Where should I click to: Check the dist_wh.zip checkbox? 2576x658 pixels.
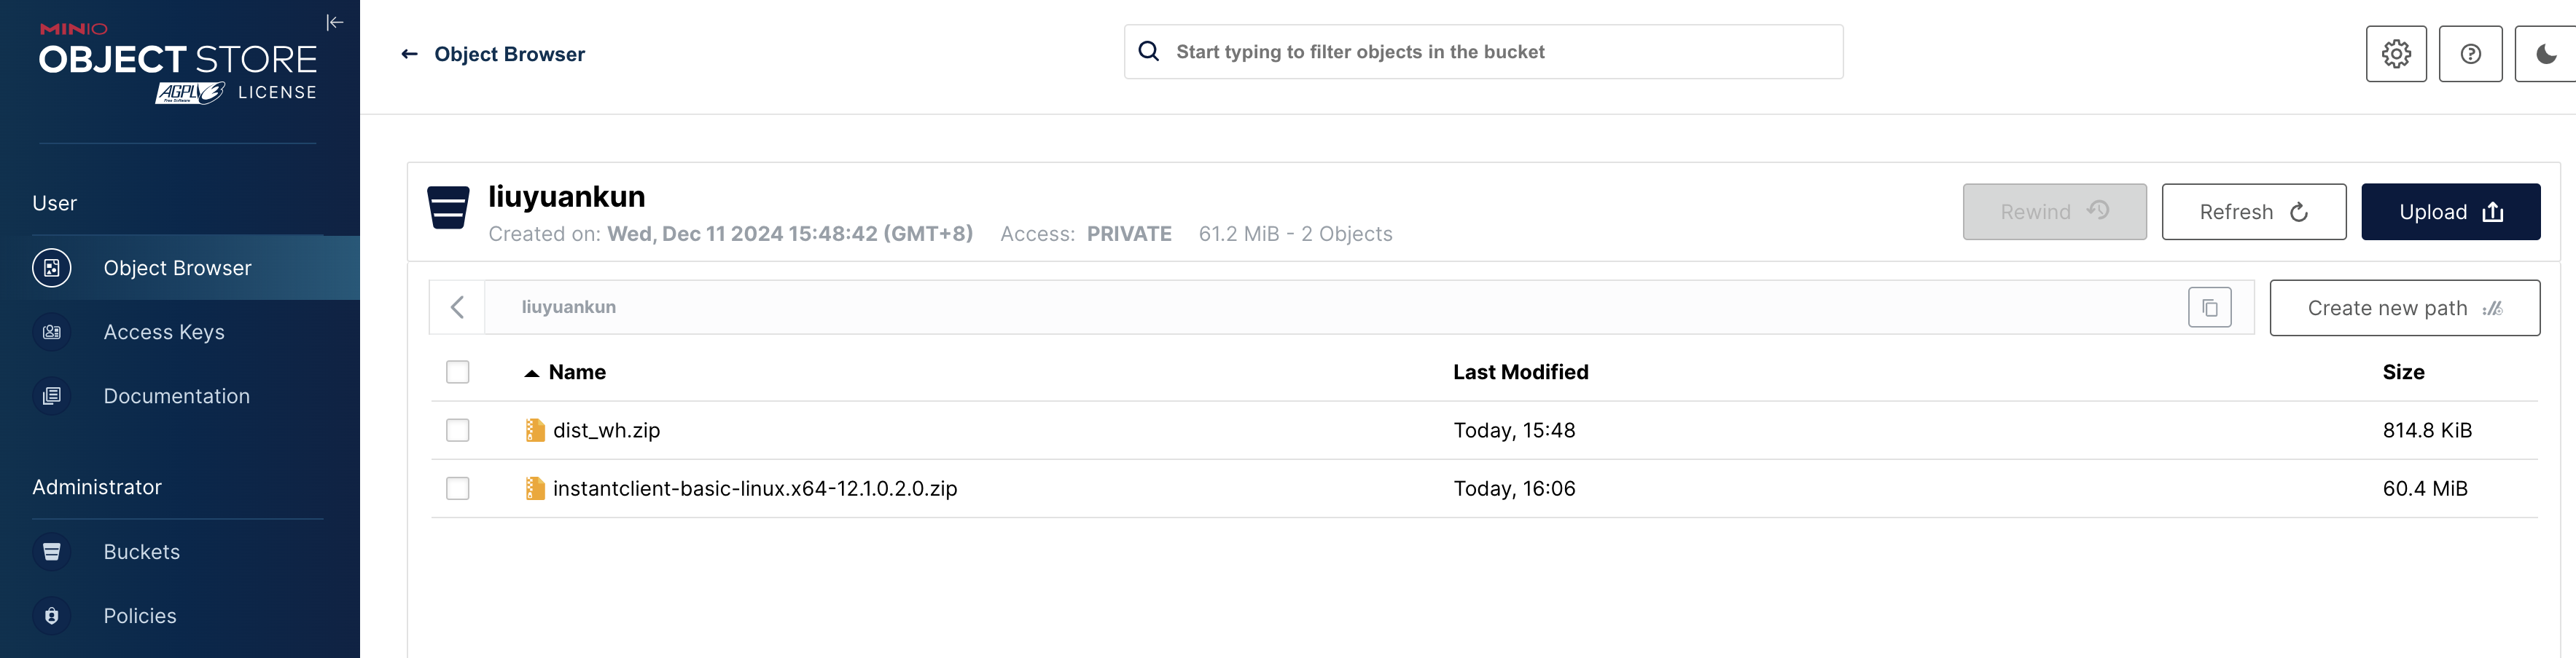[458, 430]
